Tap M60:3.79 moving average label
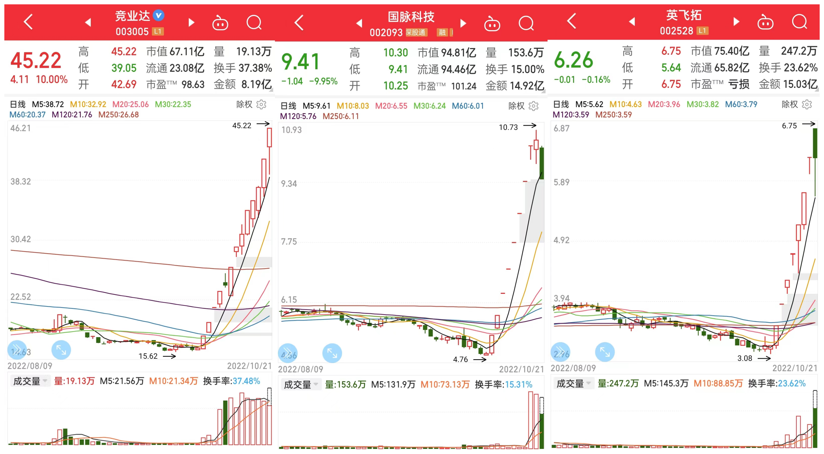Screen dimensions: 824x454 click(741, 104)
